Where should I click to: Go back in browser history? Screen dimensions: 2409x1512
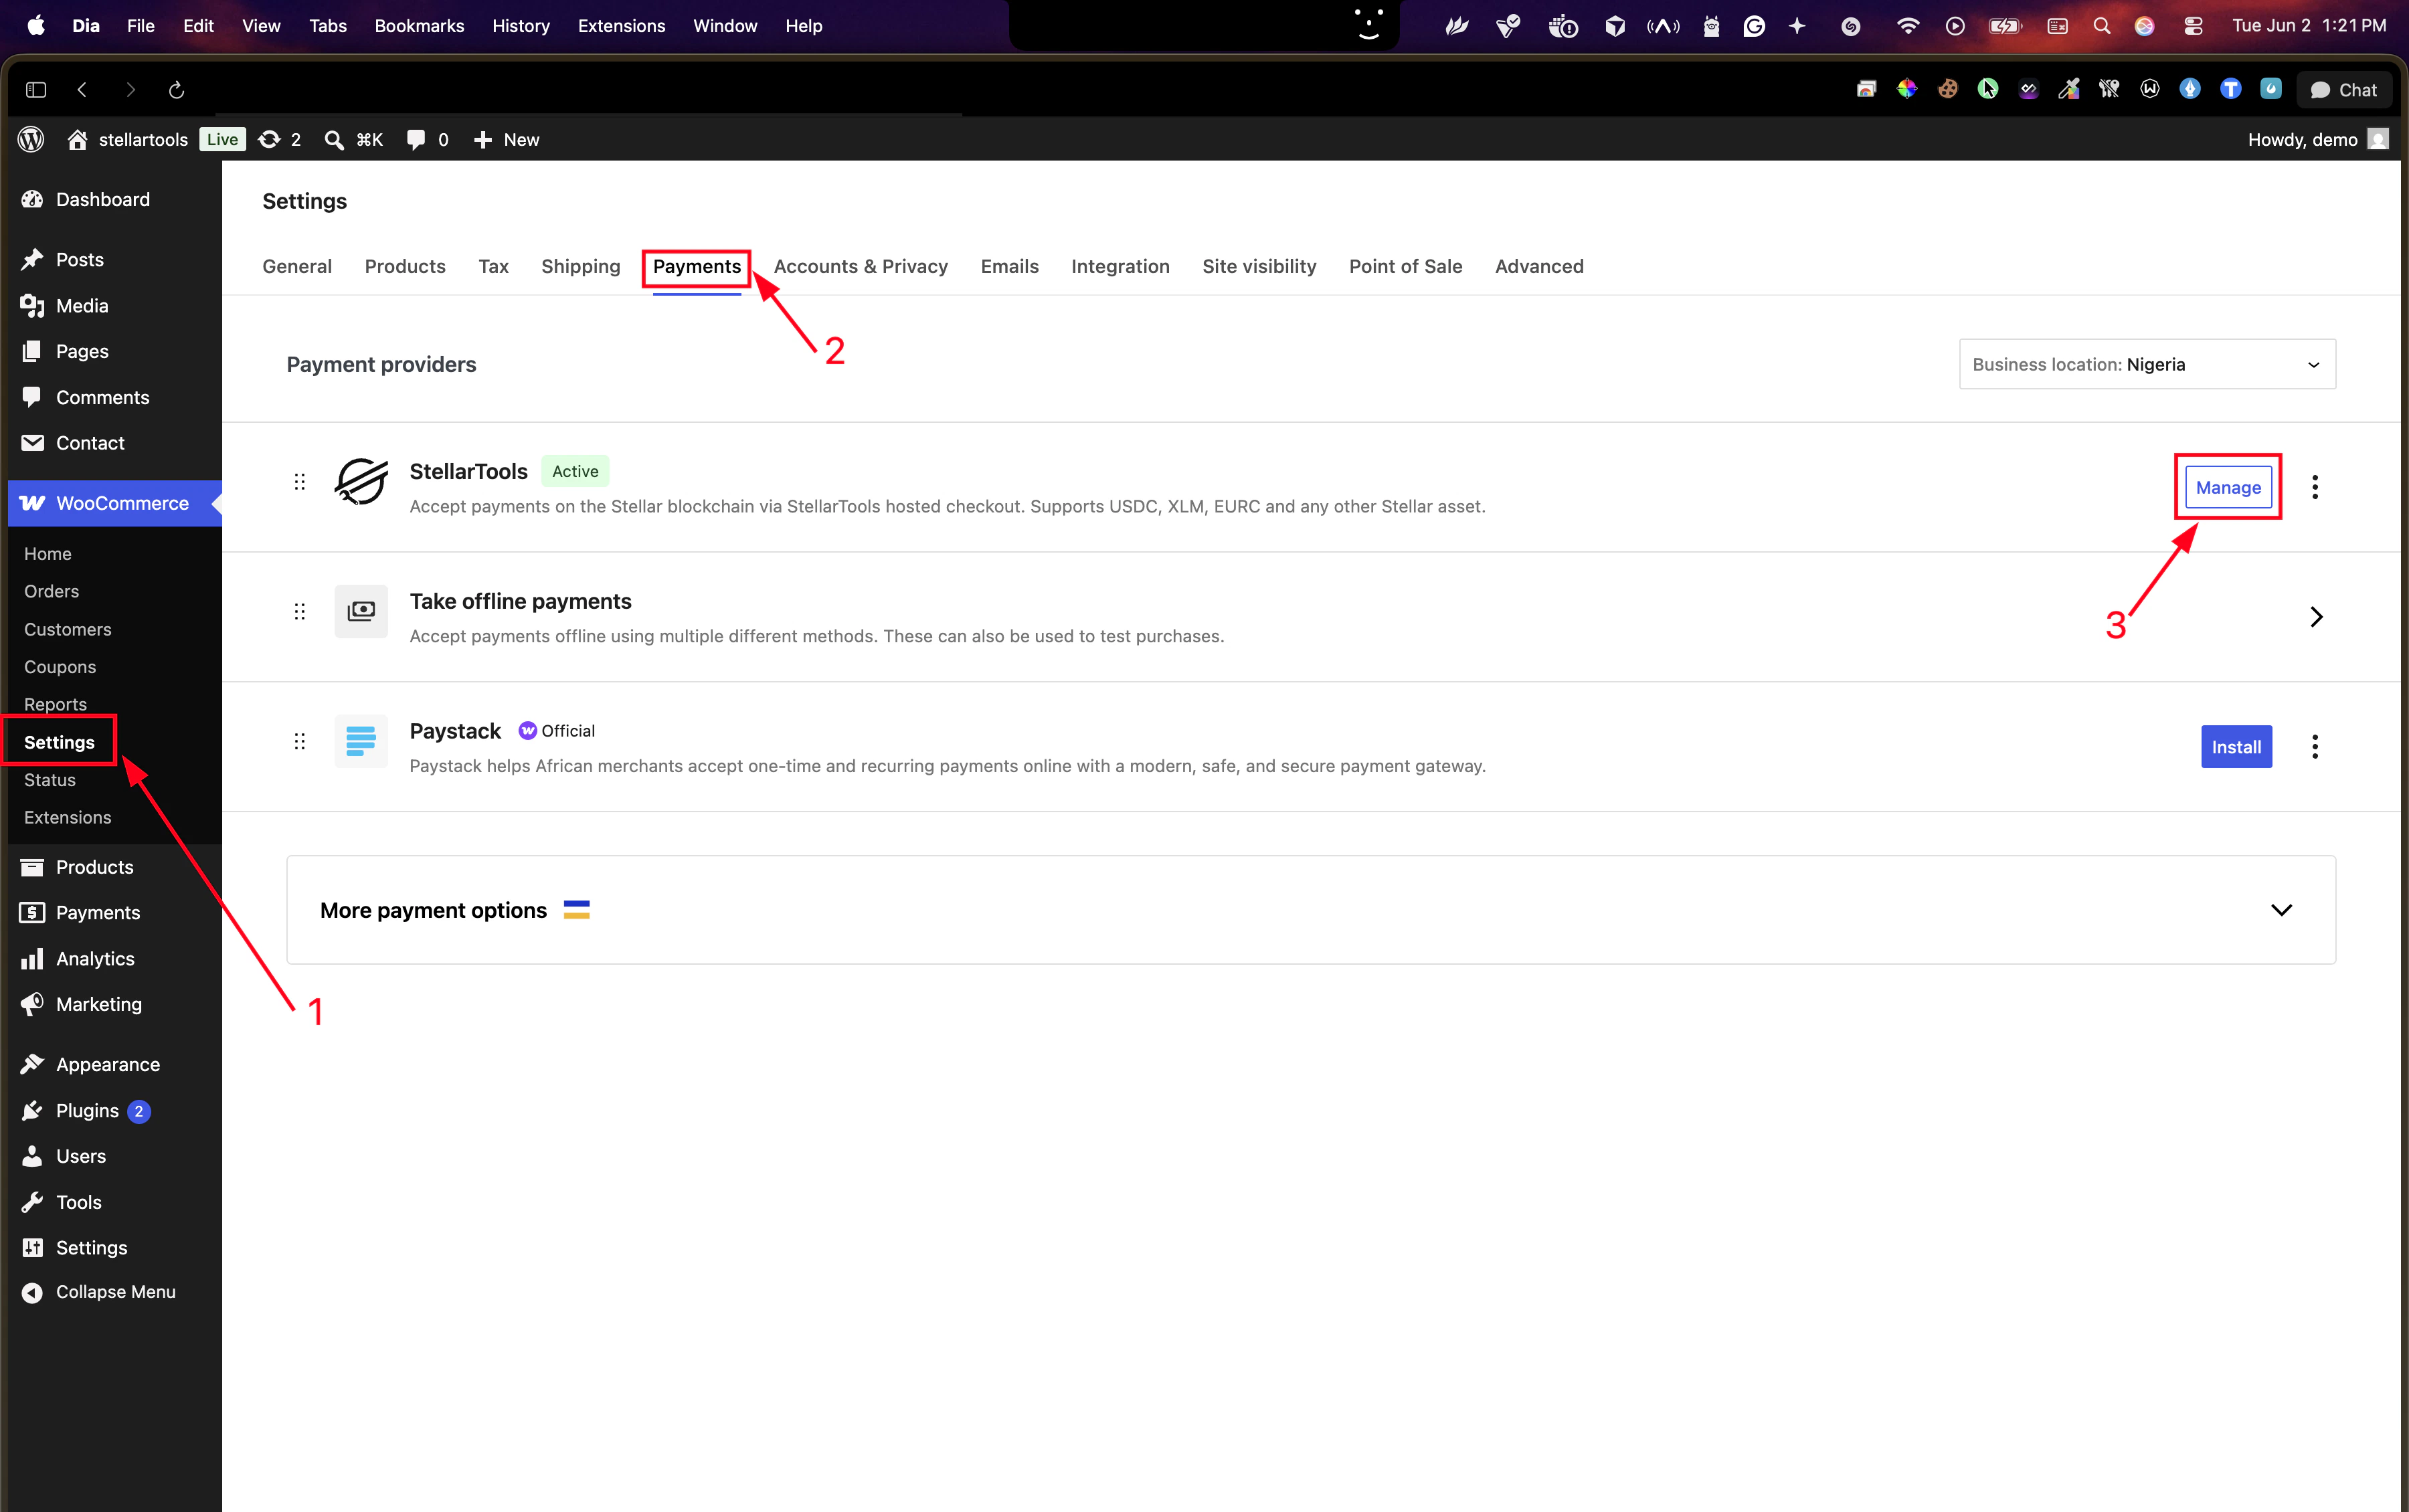82,90
